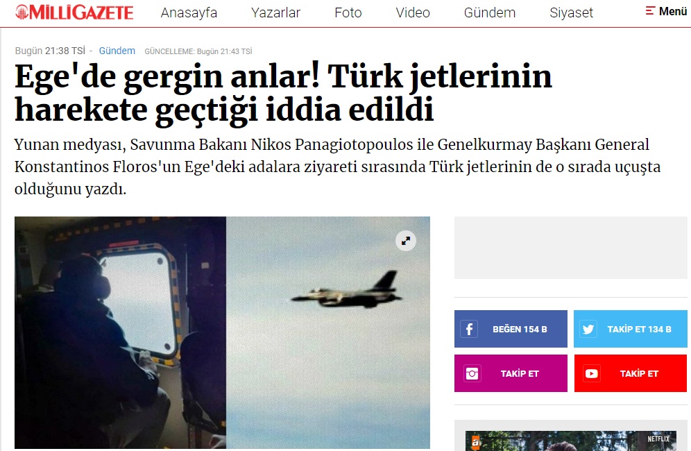
Task: Like the page with Beğen 154 B button
Action: [511, 329]
